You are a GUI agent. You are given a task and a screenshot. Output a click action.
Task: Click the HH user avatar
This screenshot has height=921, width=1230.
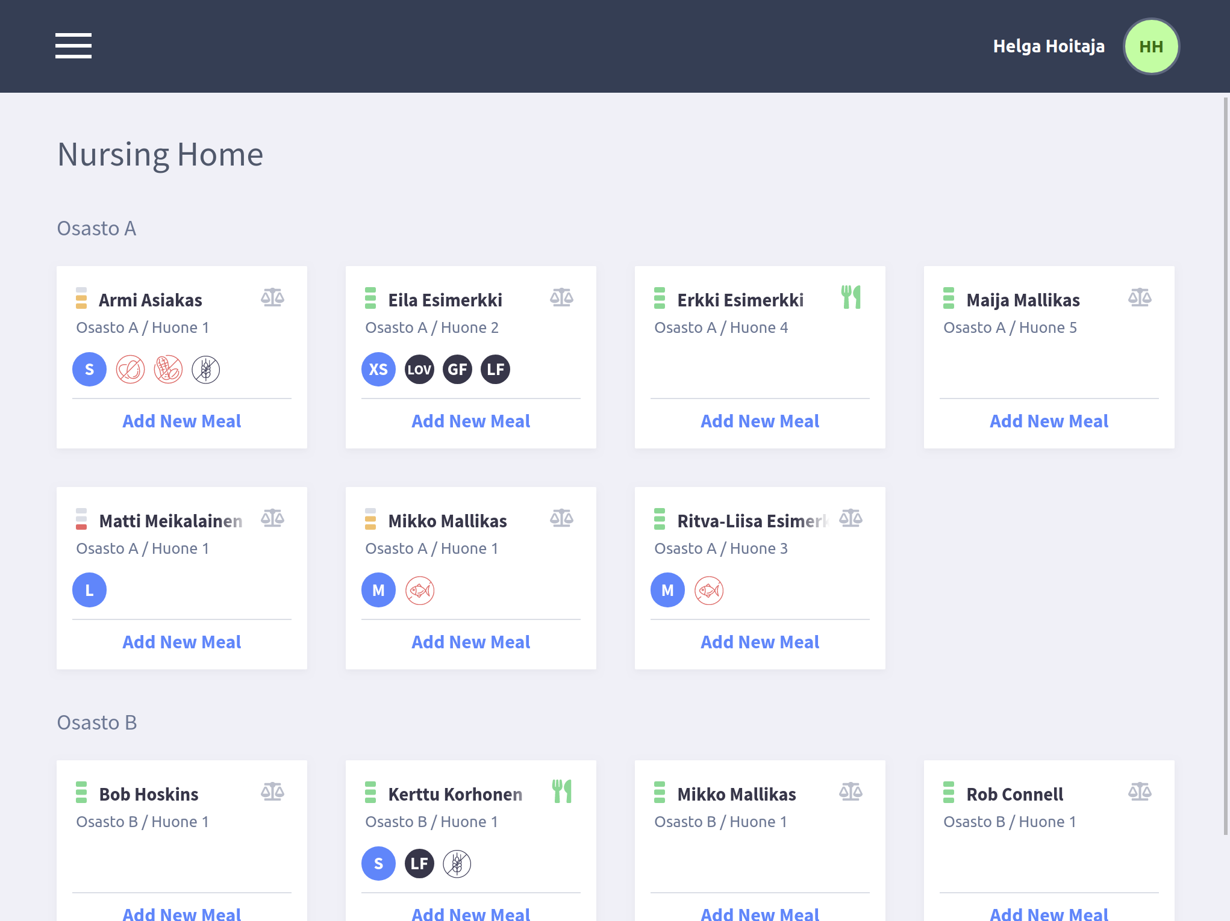1150,46
